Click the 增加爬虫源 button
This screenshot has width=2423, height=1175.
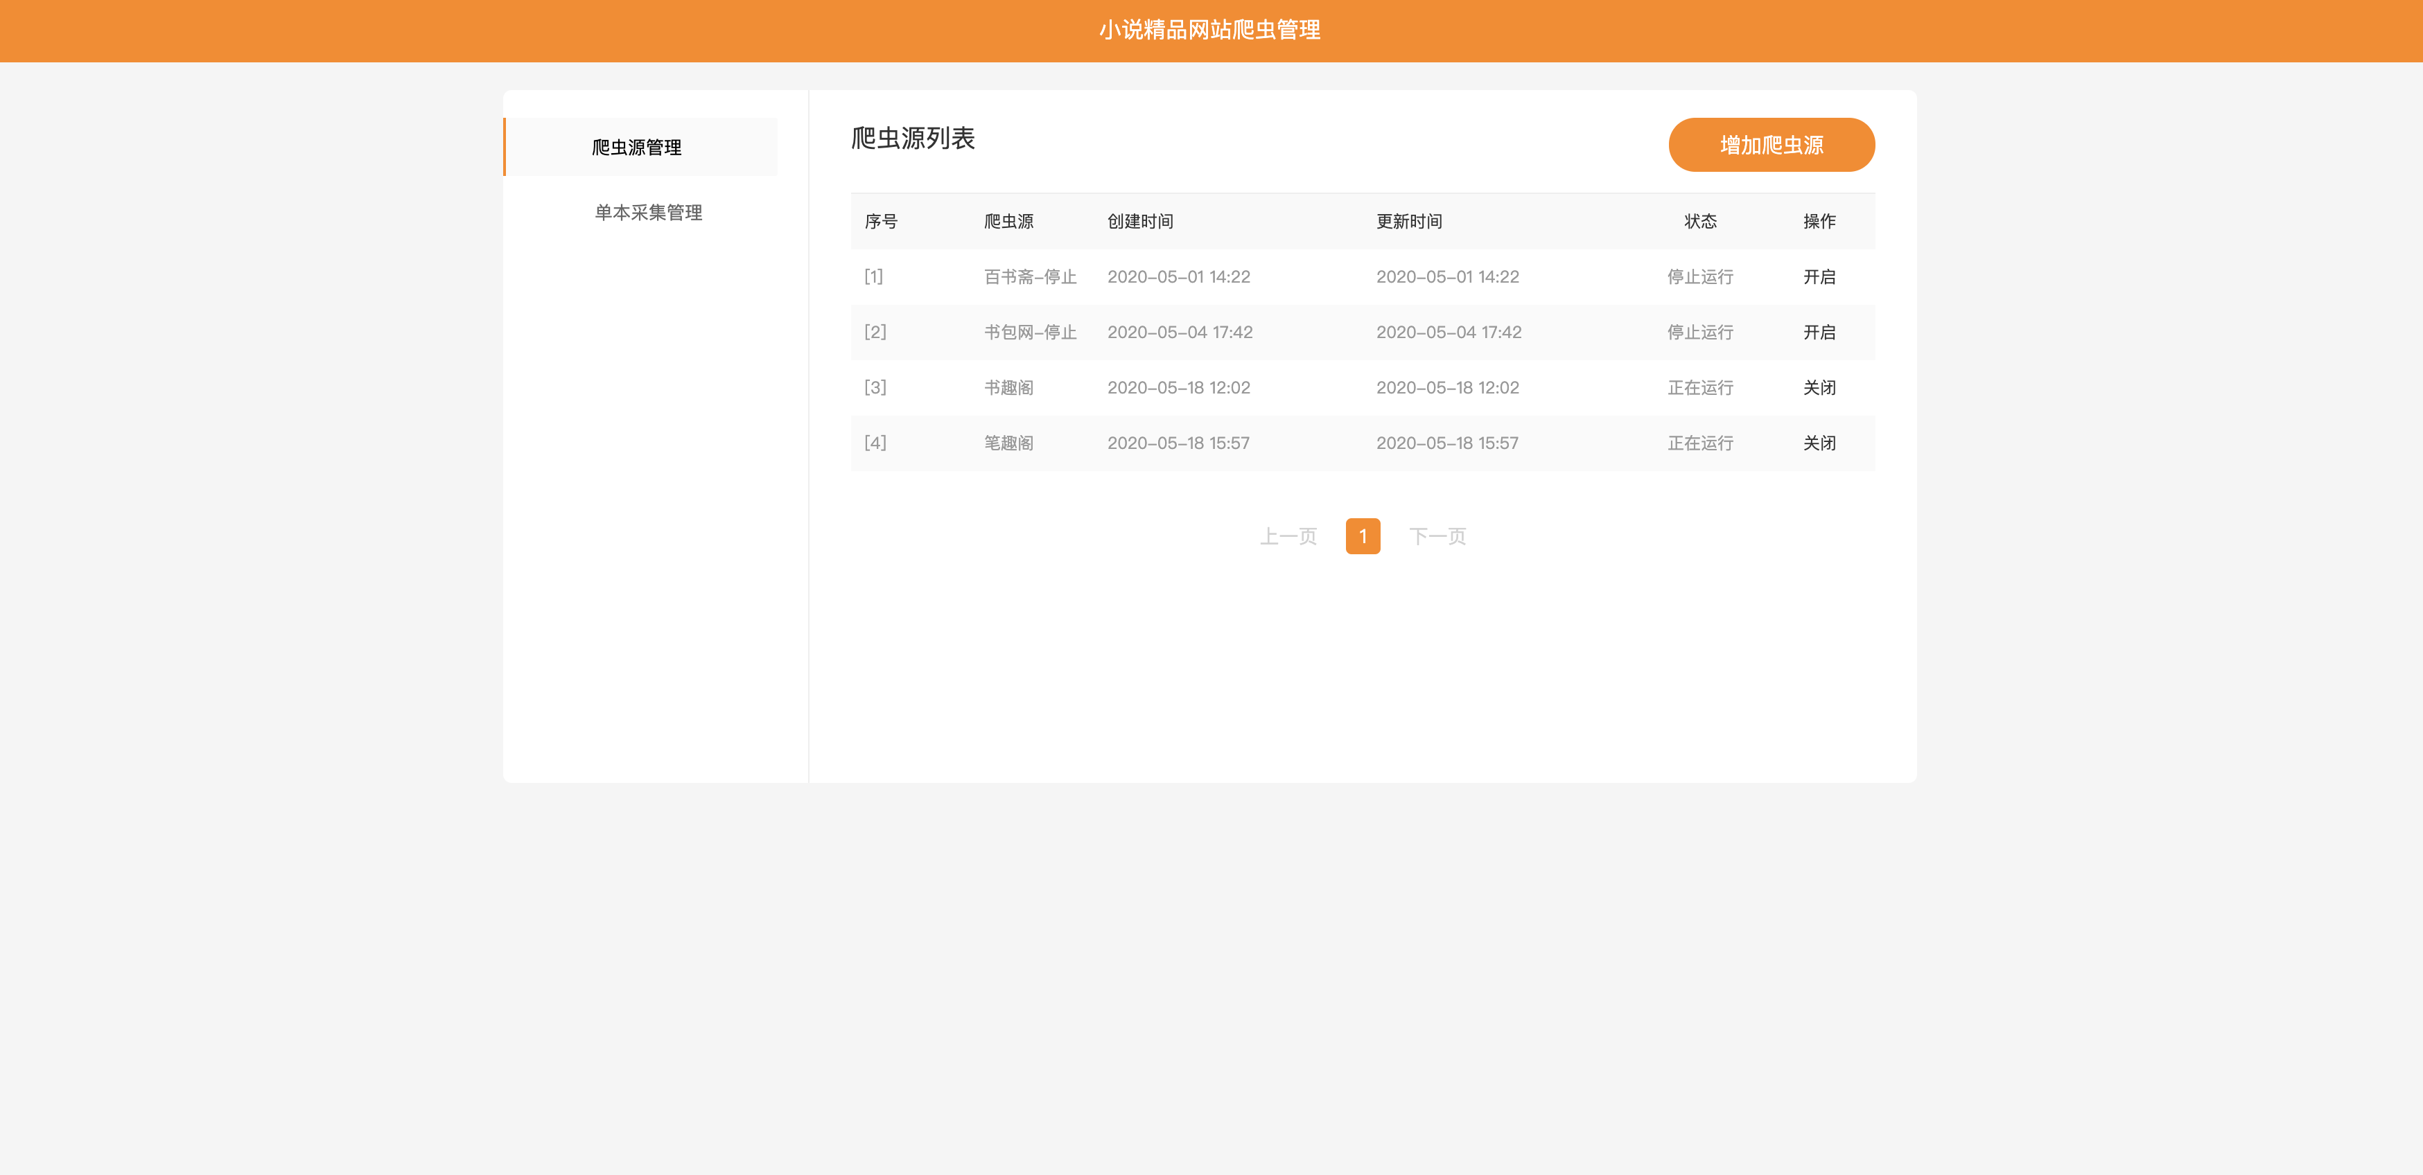pyautogui.click(x=1770, y=145)
